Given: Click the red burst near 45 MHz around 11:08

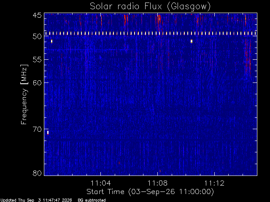Looking at the screenshot, I should click(159, 20).
